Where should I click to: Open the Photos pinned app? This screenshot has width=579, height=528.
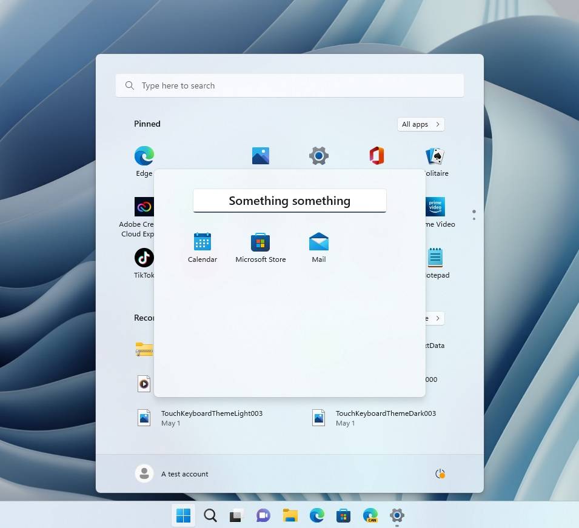click(260, 155)
